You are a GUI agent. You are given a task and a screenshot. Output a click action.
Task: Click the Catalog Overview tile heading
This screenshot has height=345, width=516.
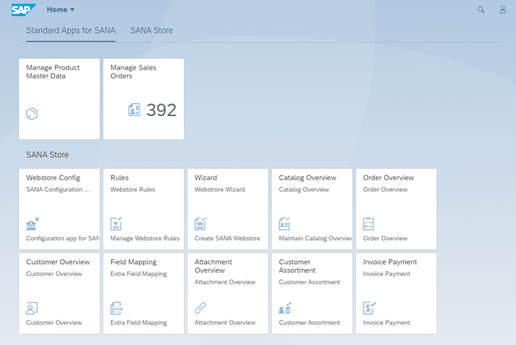point(308,177)
